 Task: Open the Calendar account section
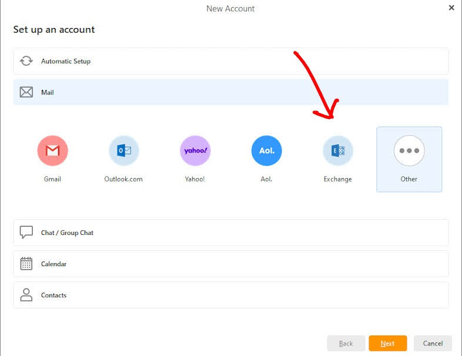(x=230, y=264)
